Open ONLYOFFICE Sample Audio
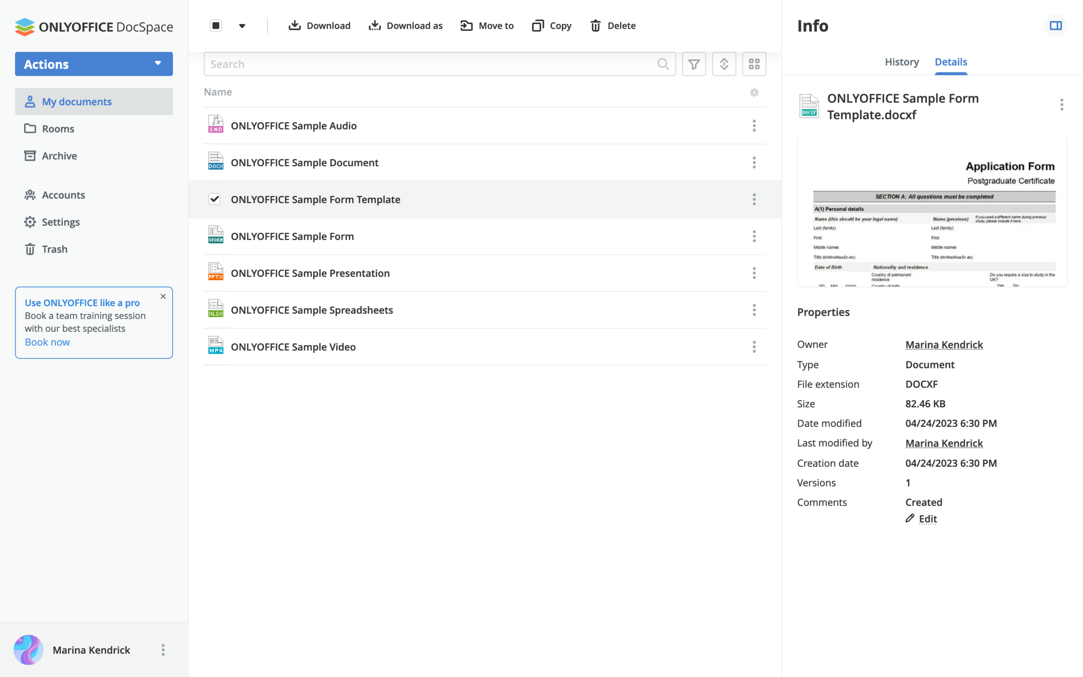This screenshot has height=677, width=1083. point(294,126)
